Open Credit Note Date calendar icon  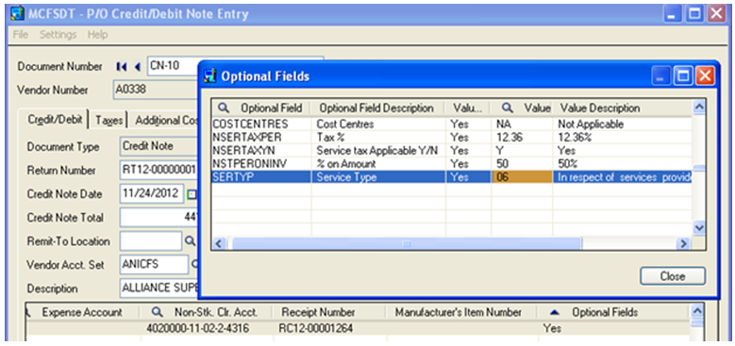(192, 194)
